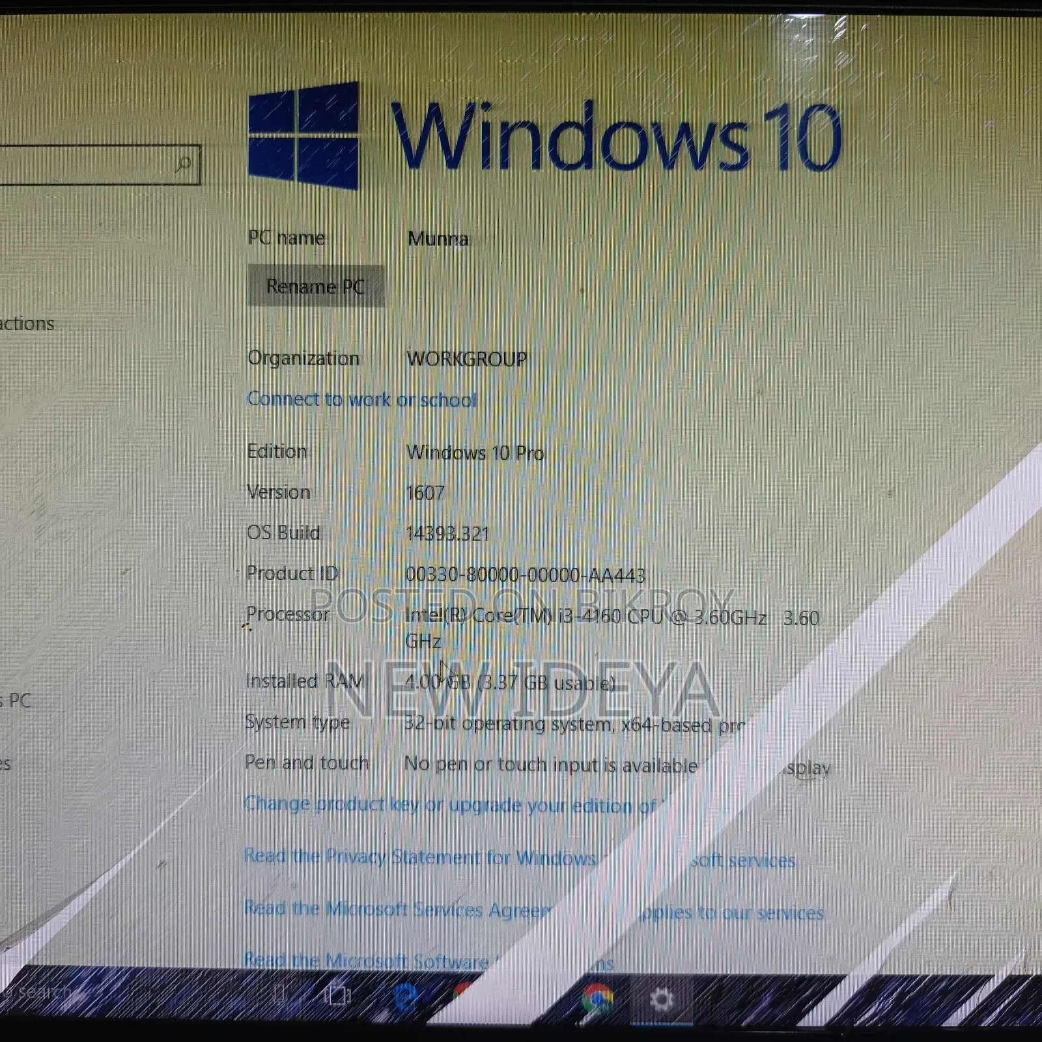Select the Processor value Intel Core i3-4160

point(612,628)
